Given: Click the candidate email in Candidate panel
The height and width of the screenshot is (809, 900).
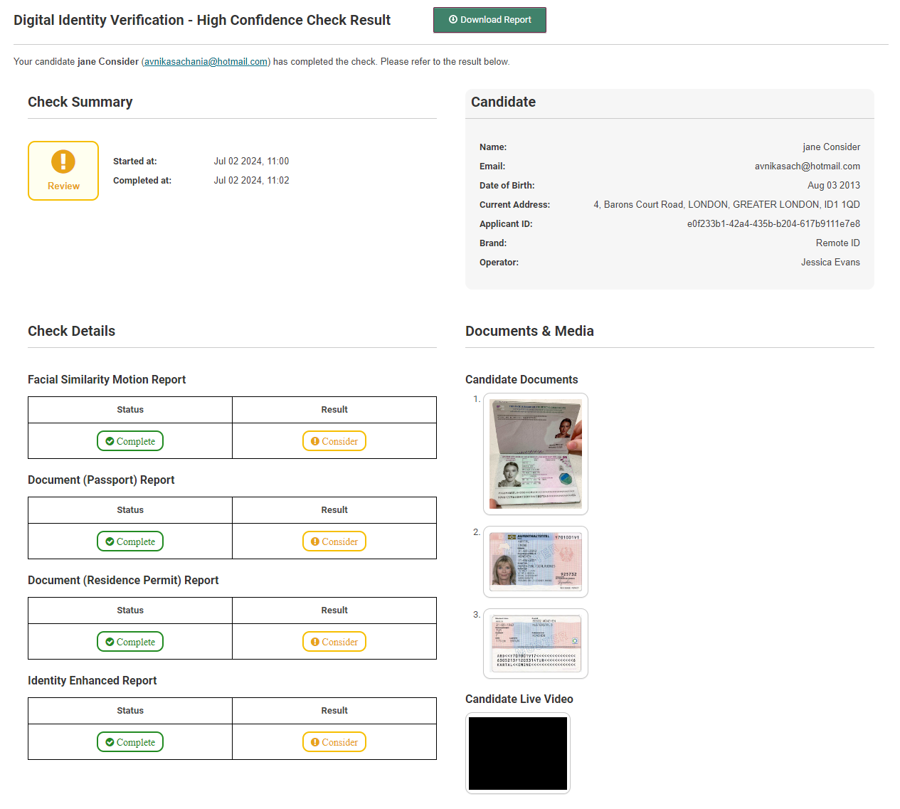Looking at the screenshot, I should click(807, 166).
